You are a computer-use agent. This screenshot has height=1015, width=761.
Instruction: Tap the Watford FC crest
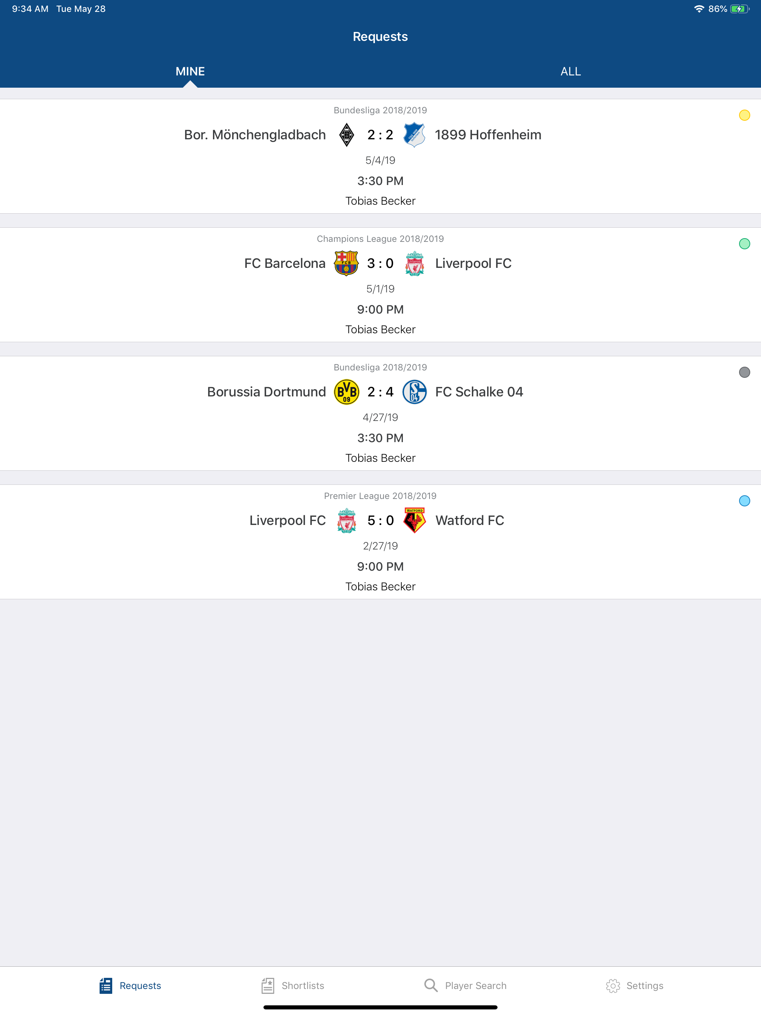[414, 521]
